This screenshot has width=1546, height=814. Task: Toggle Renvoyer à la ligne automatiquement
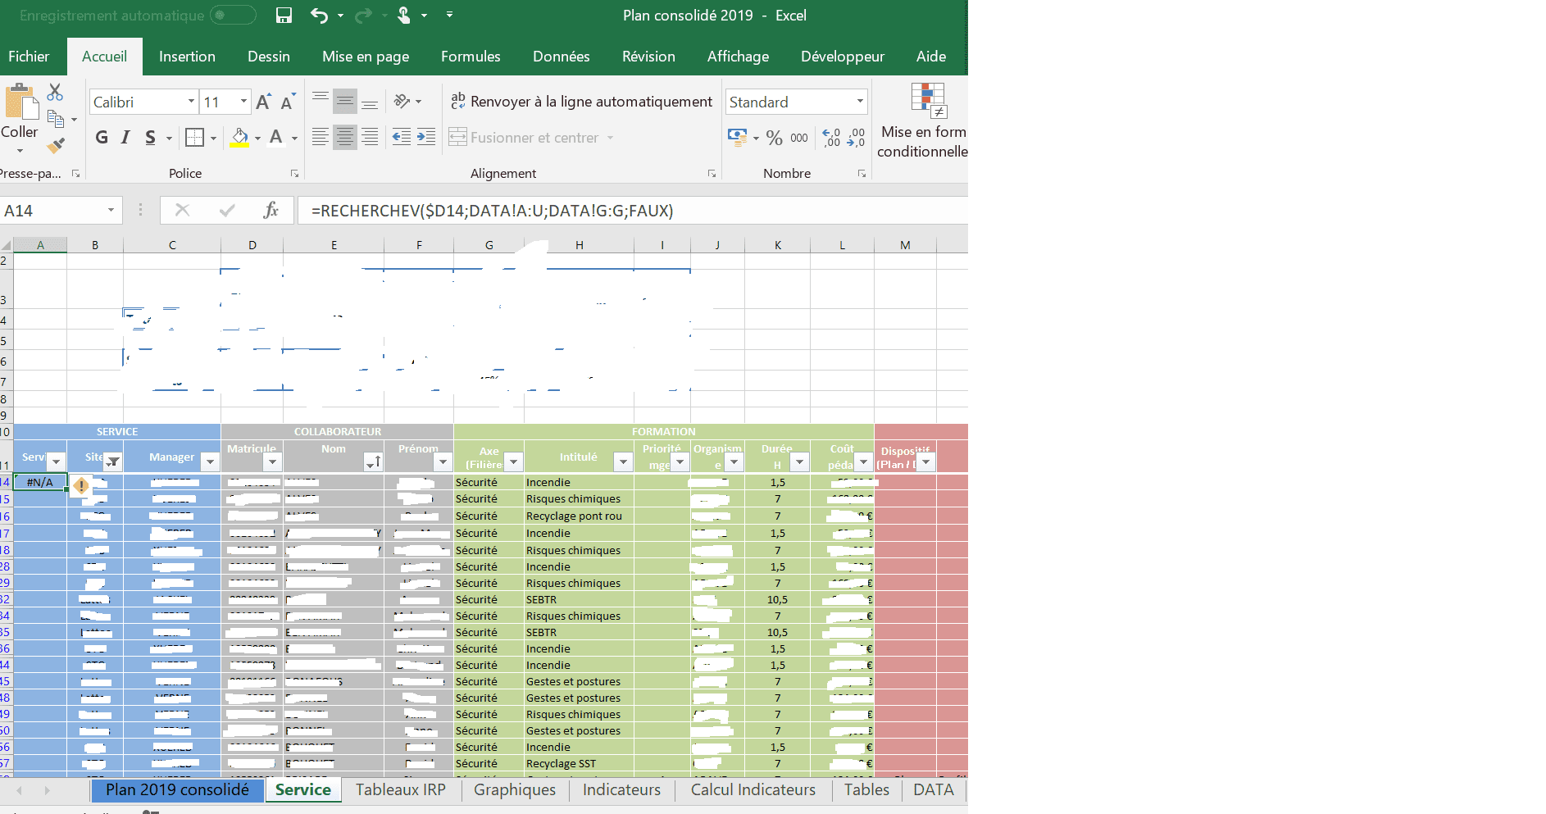(x=581, y=102)
